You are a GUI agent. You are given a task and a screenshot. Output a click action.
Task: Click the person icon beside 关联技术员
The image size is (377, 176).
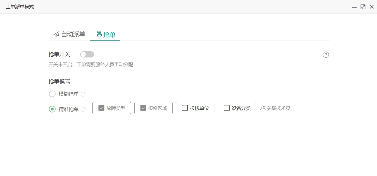[262, 108]
